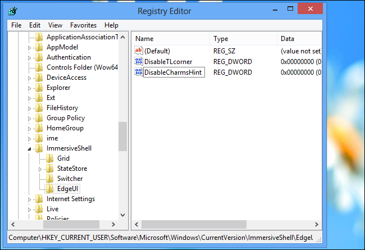Viewport: 365px width, 250px height.
Task: Click the Grid folder icon
Action: click(x=50, y=158)
